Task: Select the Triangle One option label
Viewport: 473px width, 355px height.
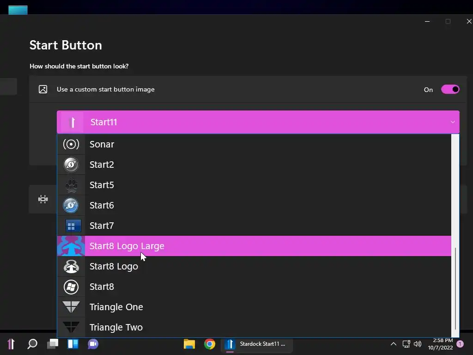Action: (x=116, y=307)
